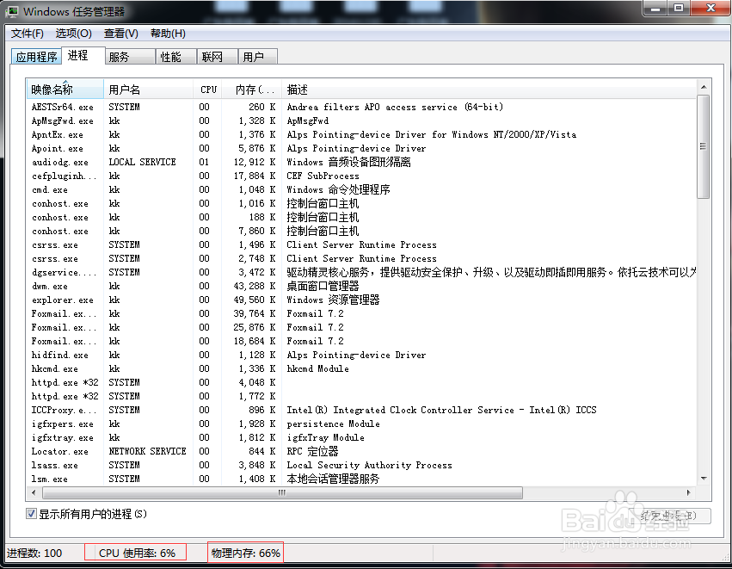The width and height of the screenshot is (732, 569).
Task: Sort by 用户名 column header
Action: 149,90
